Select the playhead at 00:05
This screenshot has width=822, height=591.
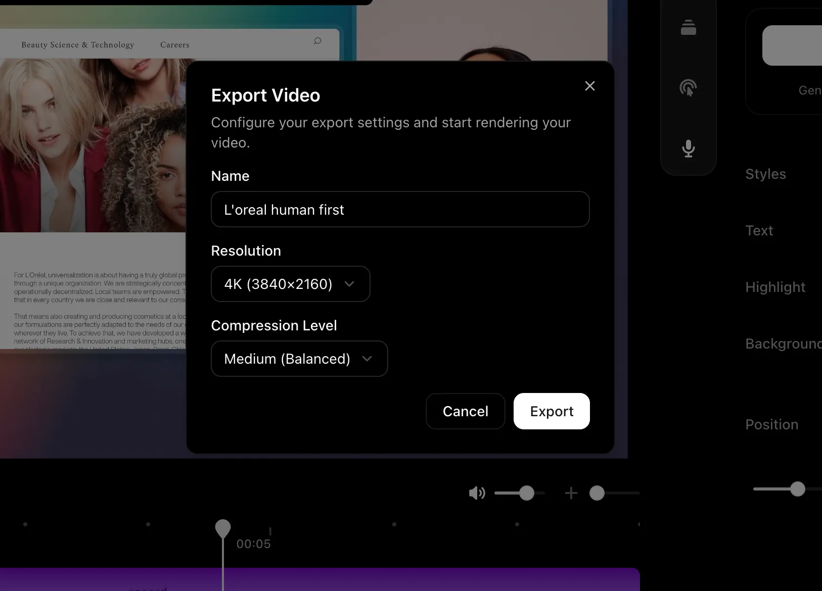[x=223, y=528]
